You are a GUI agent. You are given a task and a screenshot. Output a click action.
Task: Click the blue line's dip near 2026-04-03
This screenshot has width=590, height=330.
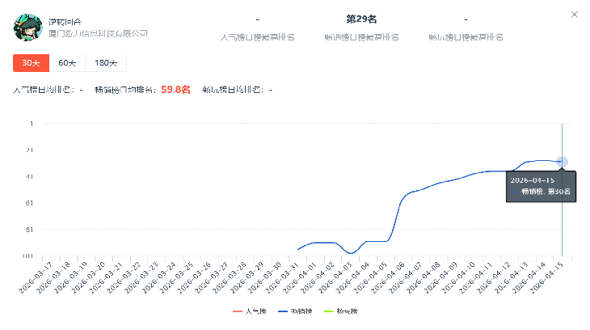click(351, 253)
